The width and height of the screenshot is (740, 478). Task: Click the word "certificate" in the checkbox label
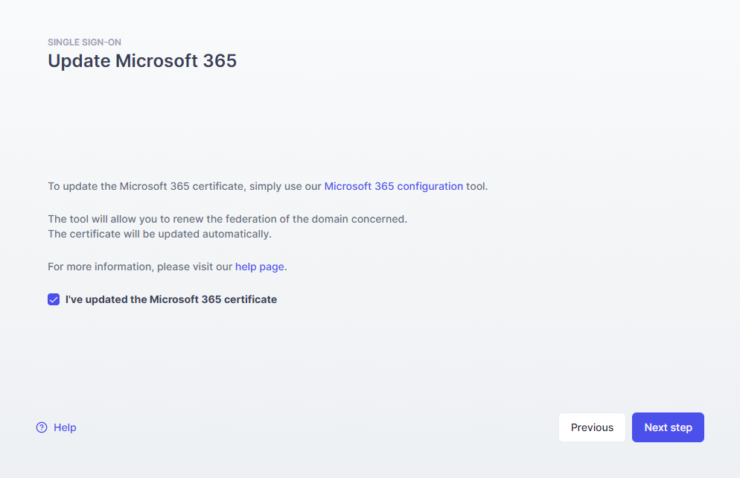coord(249,299)
